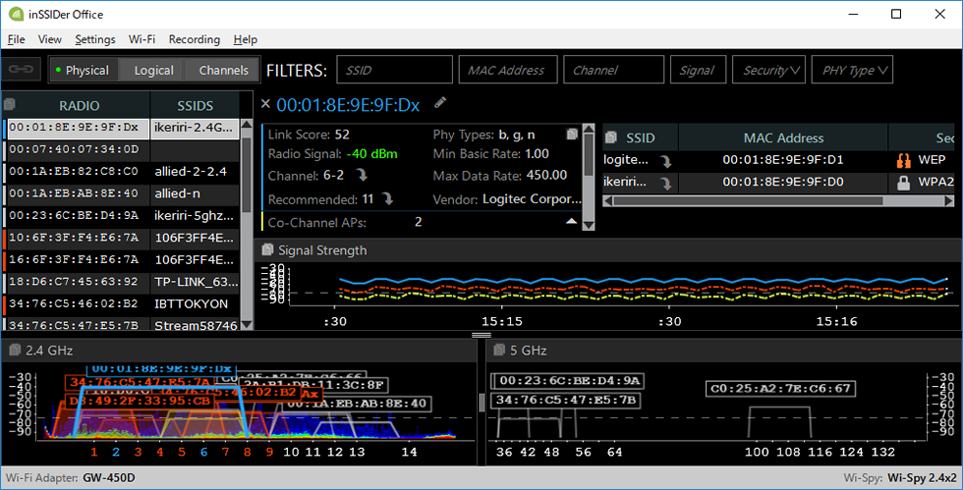The image size is (963, 490).
Task: Click C0:25:A2:7E:C6:67 label in 5 GHz chart
Action: click(780, 389)
